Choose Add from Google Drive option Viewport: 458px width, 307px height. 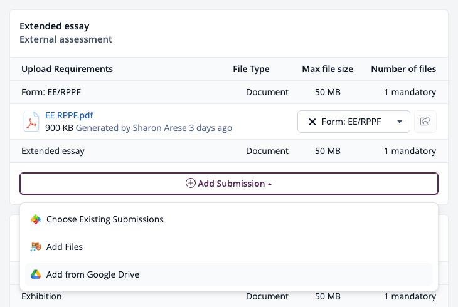[229, 274]
